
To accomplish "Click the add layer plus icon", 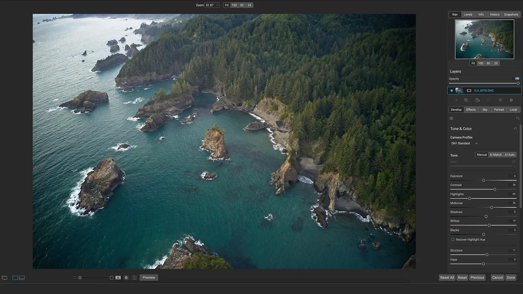I will click(456, 100).
